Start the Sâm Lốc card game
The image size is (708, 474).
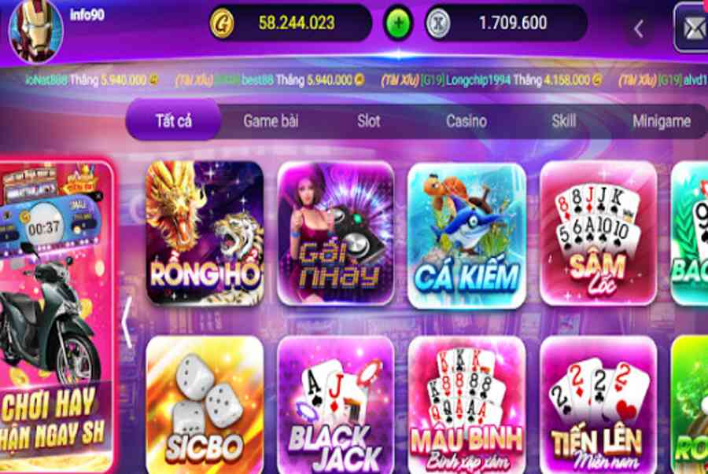tap(598, 233)
